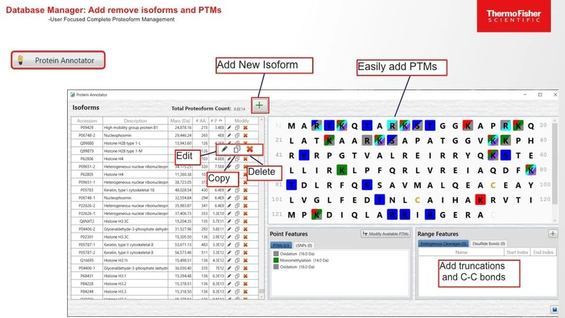Screen dimensions: 565x318
Task: Click the Start Index column header
Action: pos(516,252)
